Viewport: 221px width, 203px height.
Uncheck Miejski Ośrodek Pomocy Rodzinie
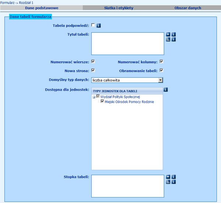pyautogui.click(x=102, y=102)
